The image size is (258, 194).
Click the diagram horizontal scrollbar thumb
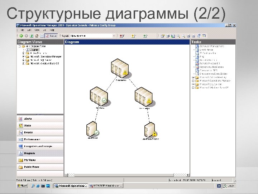[x=124, y=175]
